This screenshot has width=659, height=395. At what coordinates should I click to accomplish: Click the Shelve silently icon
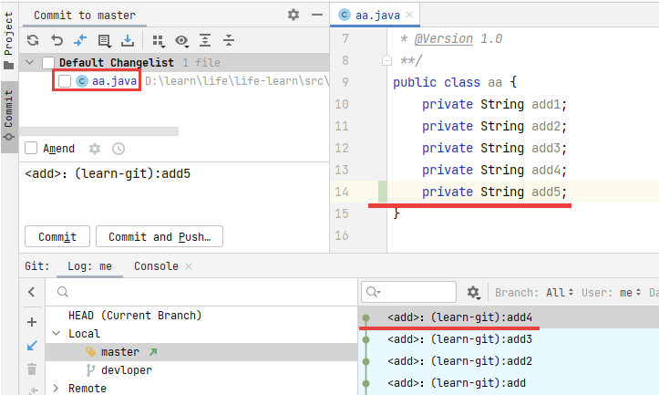[x=128, y=40]
